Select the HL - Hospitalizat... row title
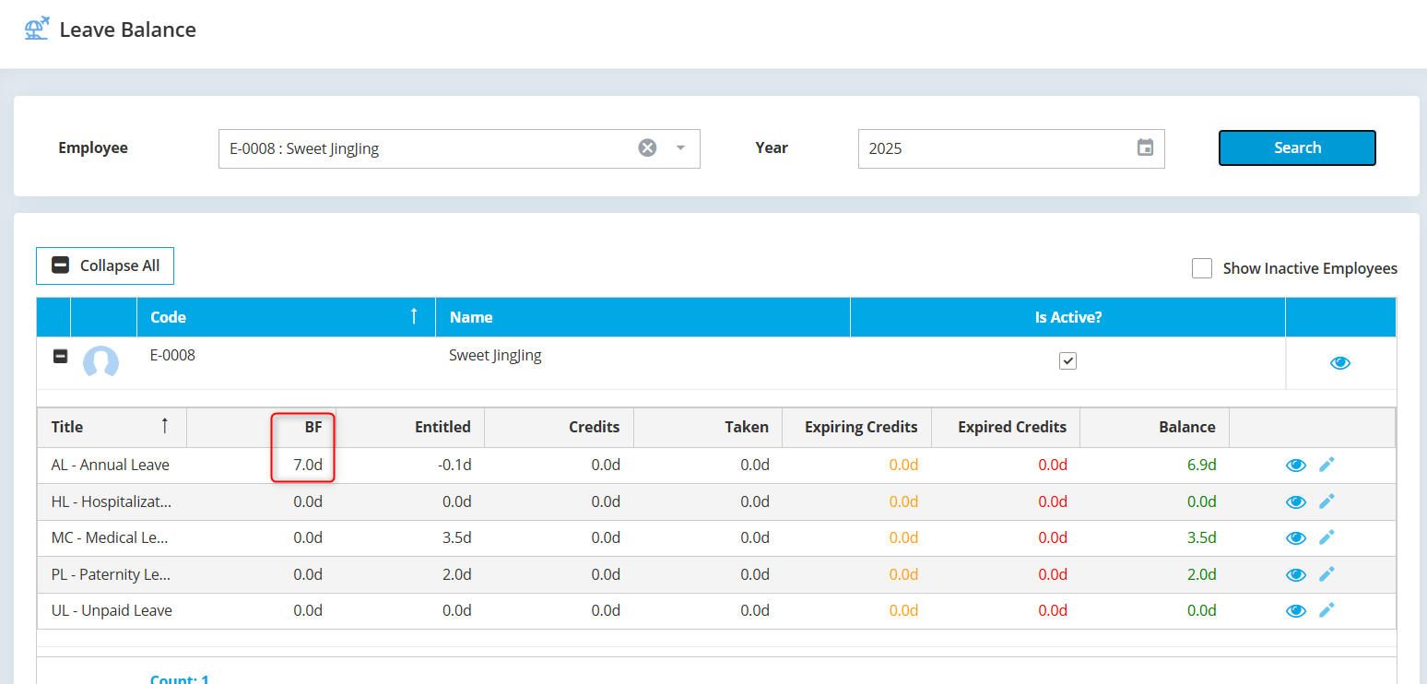This screenshot has height=684, width=1427. (x=112, y=501)
